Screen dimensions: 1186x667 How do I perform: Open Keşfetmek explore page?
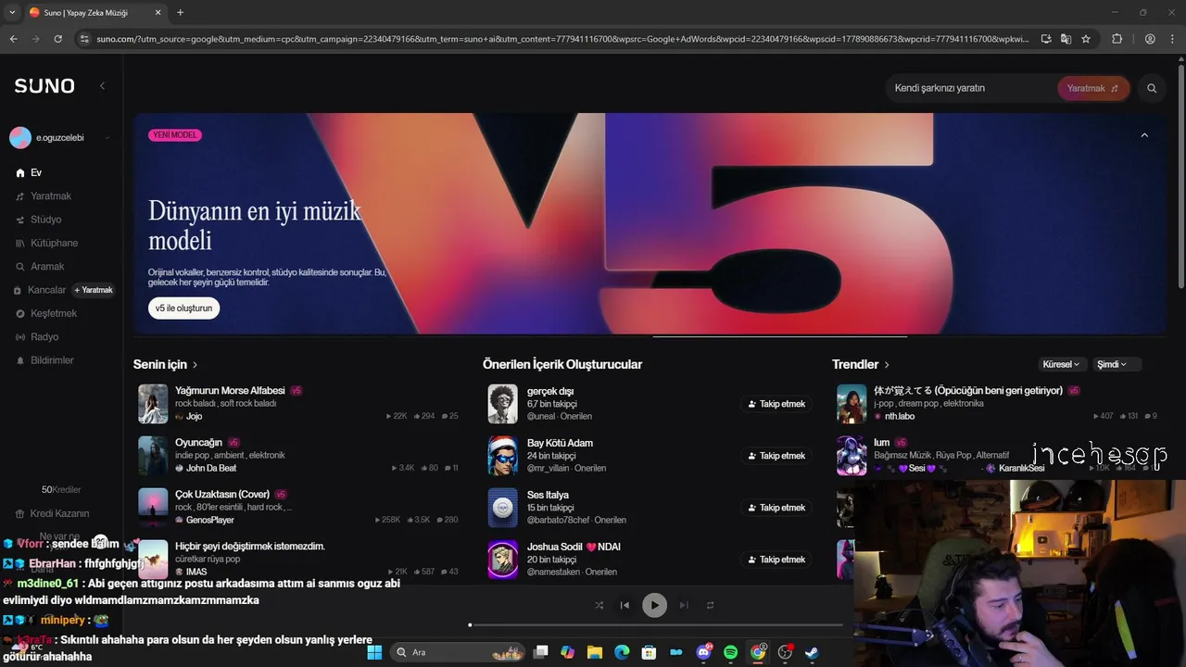point(46,313)
